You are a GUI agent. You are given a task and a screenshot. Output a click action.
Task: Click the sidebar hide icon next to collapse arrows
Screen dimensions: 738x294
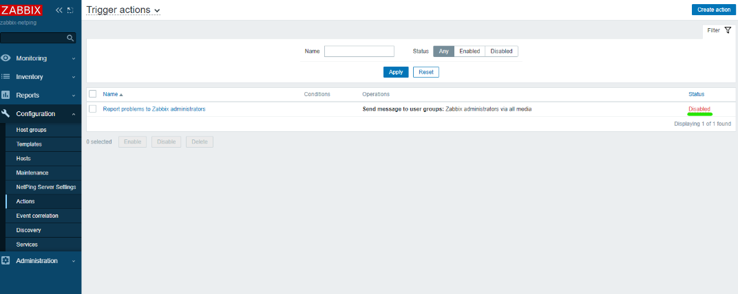[70, 10]
